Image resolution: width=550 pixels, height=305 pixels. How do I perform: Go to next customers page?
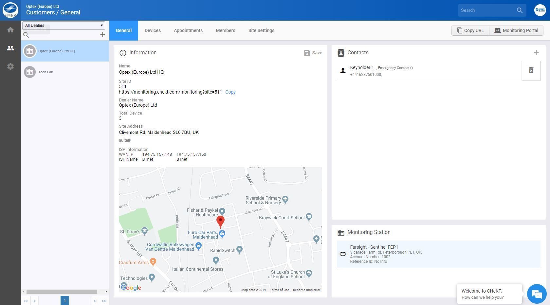click(x=95, y=301)
